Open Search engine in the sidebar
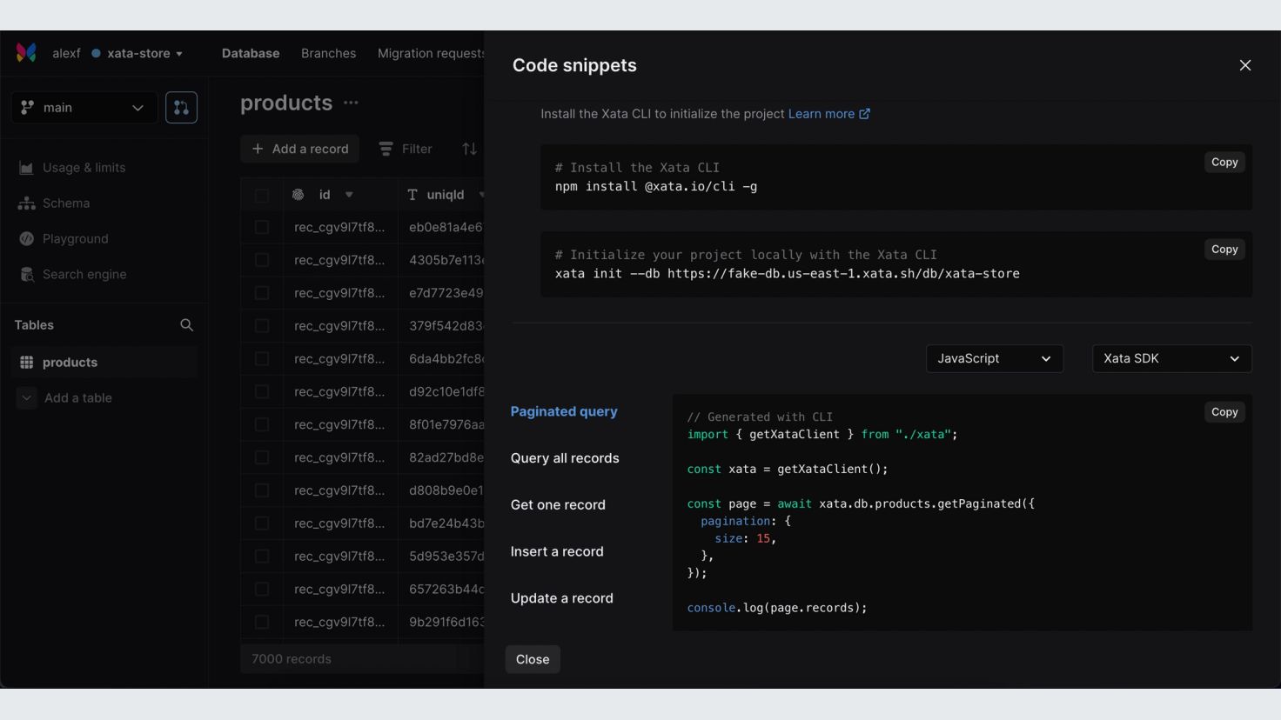Screen dimensions: 1281x720 [x=84, y=275]
